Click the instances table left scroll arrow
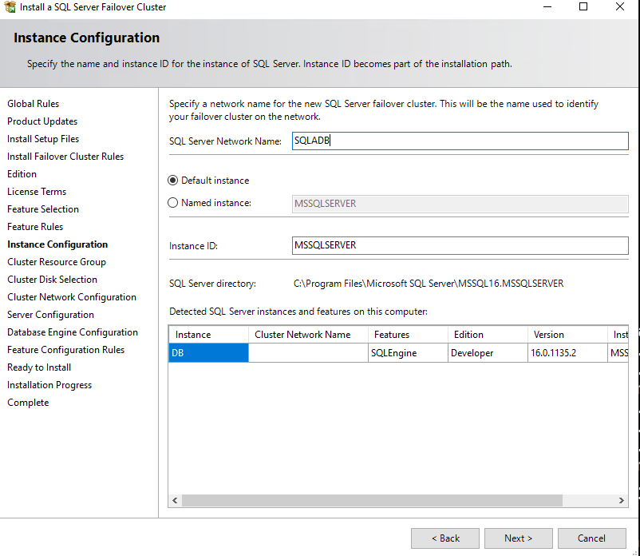 click(175, 500)
